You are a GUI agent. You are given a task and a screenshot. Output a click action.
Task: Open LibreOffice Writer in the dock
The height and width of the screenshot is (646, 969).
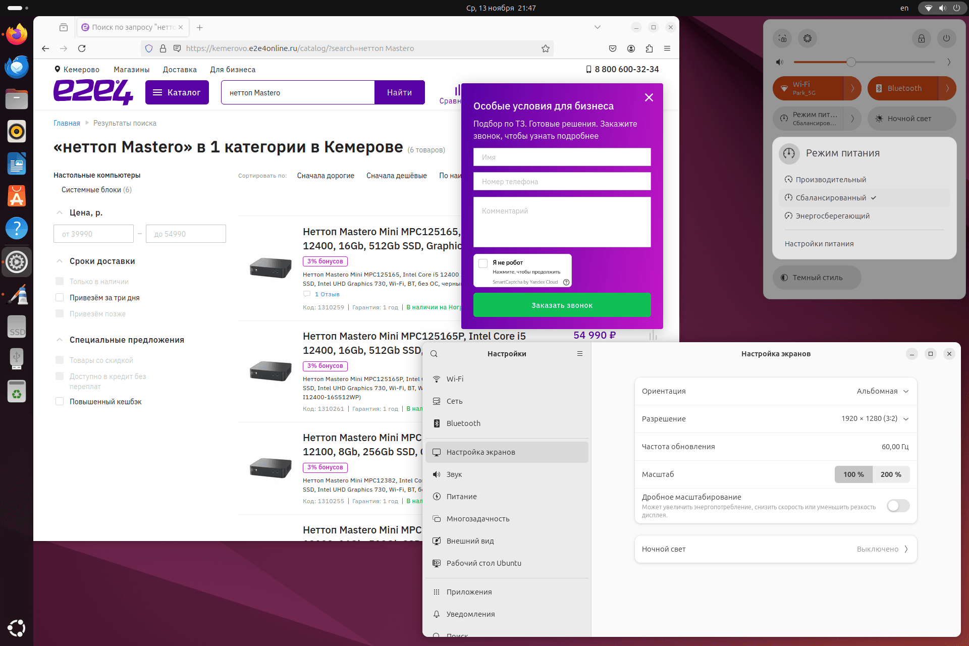[x=17, y=164]
